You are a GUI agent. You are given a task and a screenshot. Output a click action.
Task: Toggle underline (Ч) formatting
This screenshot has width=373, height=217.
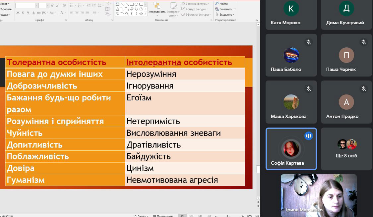click(28, 13)
